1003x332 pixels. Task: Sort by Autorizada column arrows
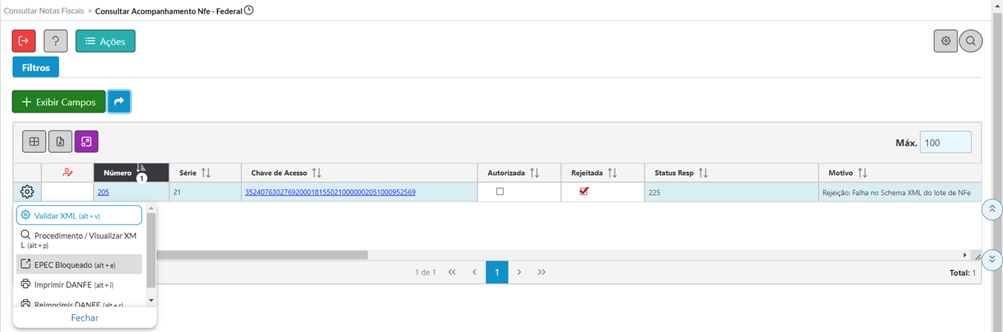(534, 173)
